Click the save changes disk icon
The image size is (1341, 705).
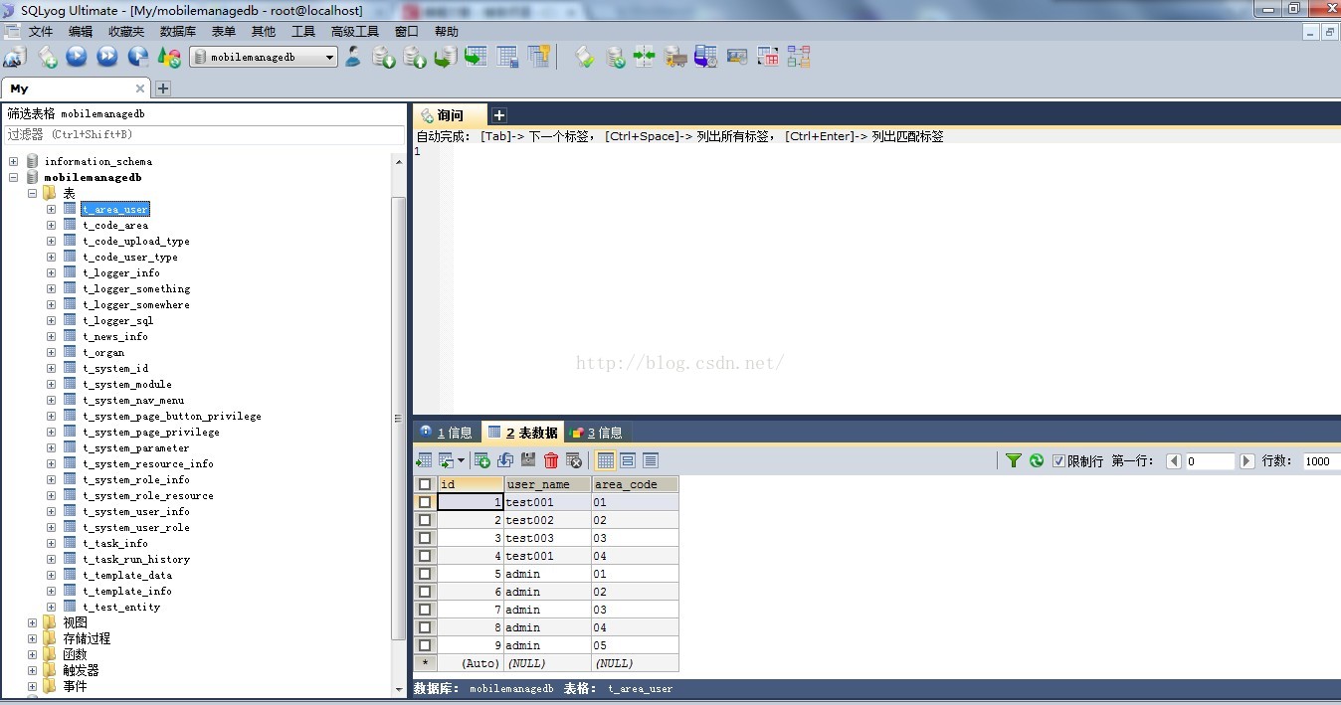click(528, 460)
